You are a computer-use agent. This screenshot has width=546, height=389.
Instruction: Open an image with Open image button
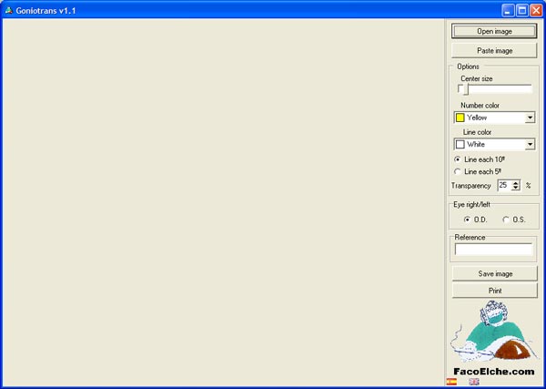click(x=494, y=31)
